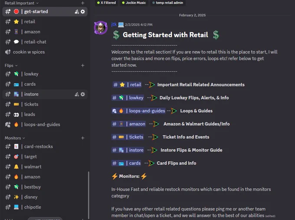Click the Jockie Music role tag
Viewport: 295px width, 220px height.
pos(134,3)
